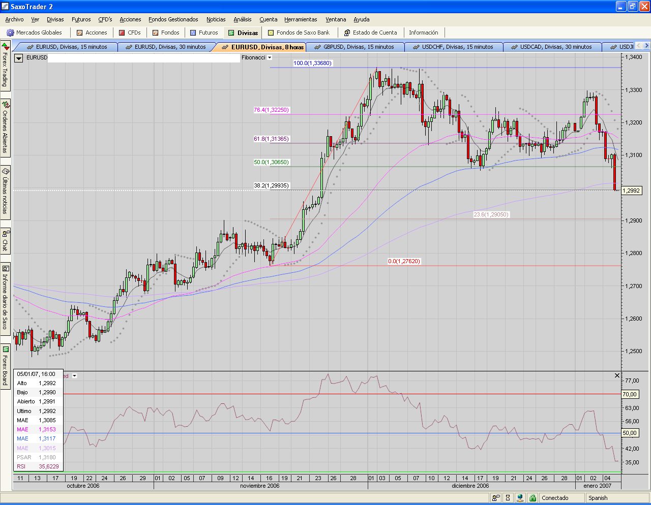Switch to EURUSD, Divisas, 30 minutos tab
Image resolution: width=651 pixels, height=505 pixels.
(166, 47)
